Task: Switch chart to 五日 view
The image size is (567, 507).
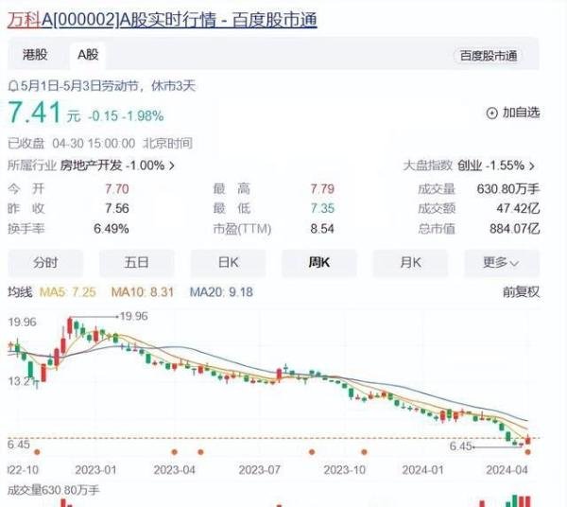Action: coord(136,262)
